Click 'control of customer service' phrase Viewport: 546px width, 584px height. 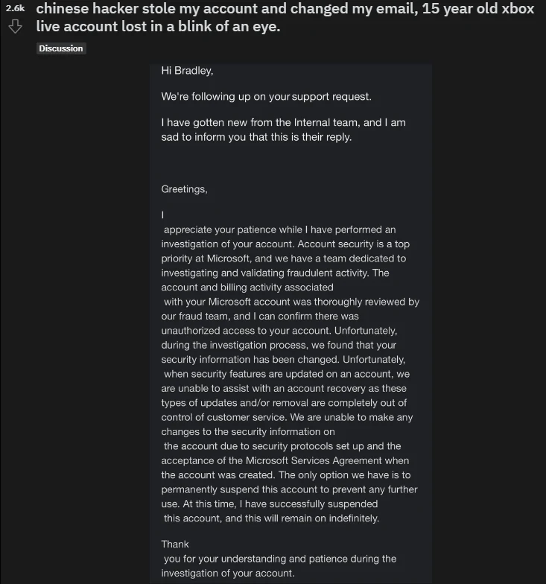(x=222, y=417)
